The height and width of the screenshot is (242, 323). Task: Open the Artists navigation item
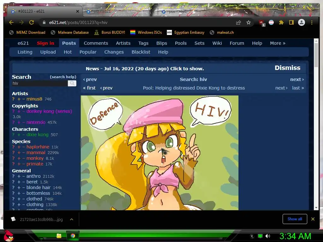pos(123,43)
